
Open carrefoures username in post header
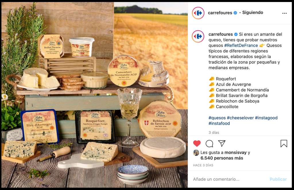[220, 13]
